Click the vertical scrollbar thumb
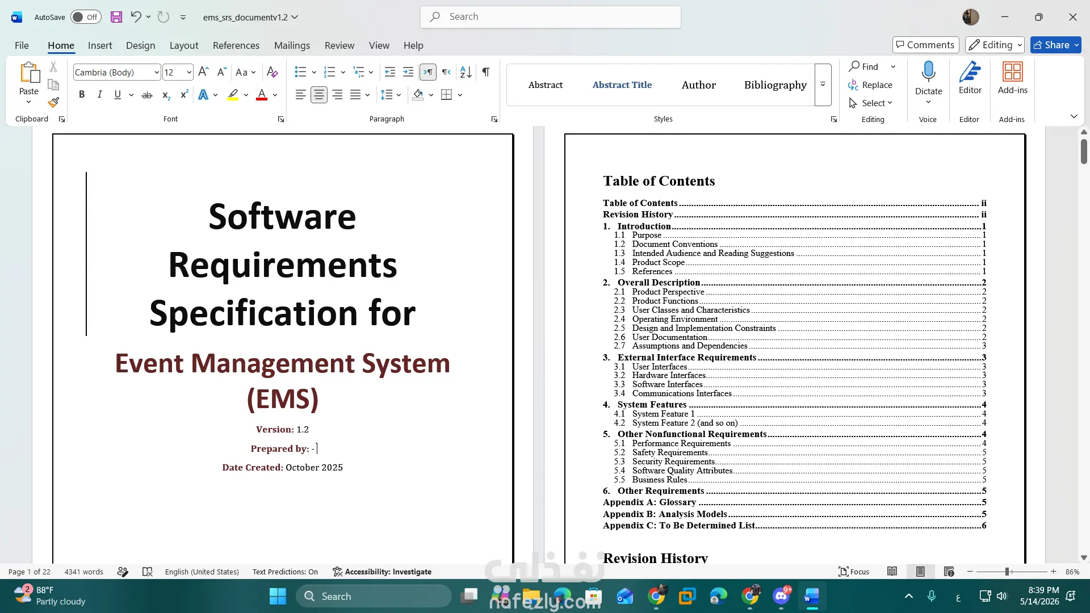The width and height of the screenshot is (1090, 613). pos(1084,152)
